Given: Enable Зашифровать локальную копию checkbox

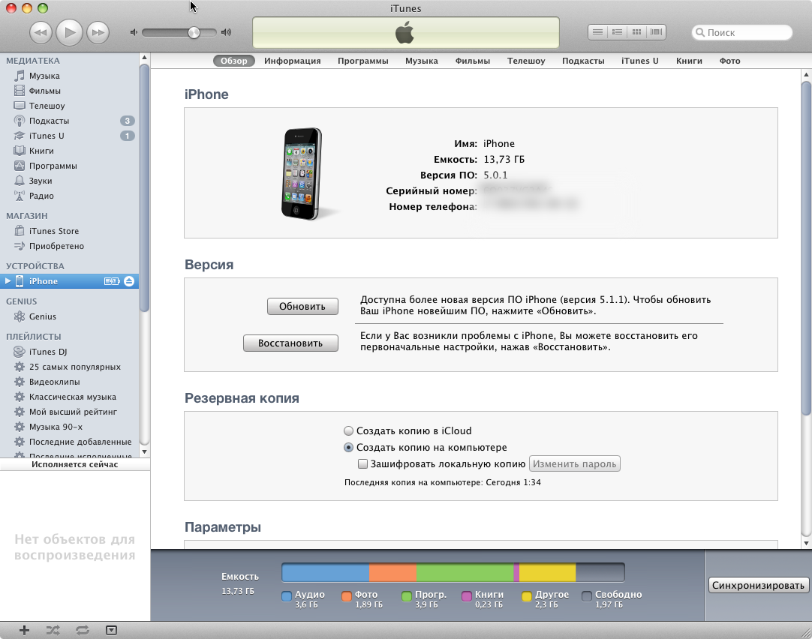Looking at the screenshot, I should pyautogui.click(x=363, y=463).
